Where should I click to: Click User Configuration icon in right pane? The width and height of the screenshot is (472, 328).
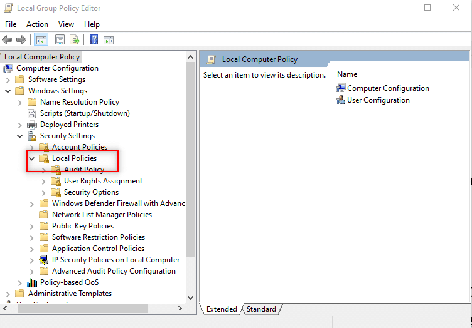click(340, 100)
